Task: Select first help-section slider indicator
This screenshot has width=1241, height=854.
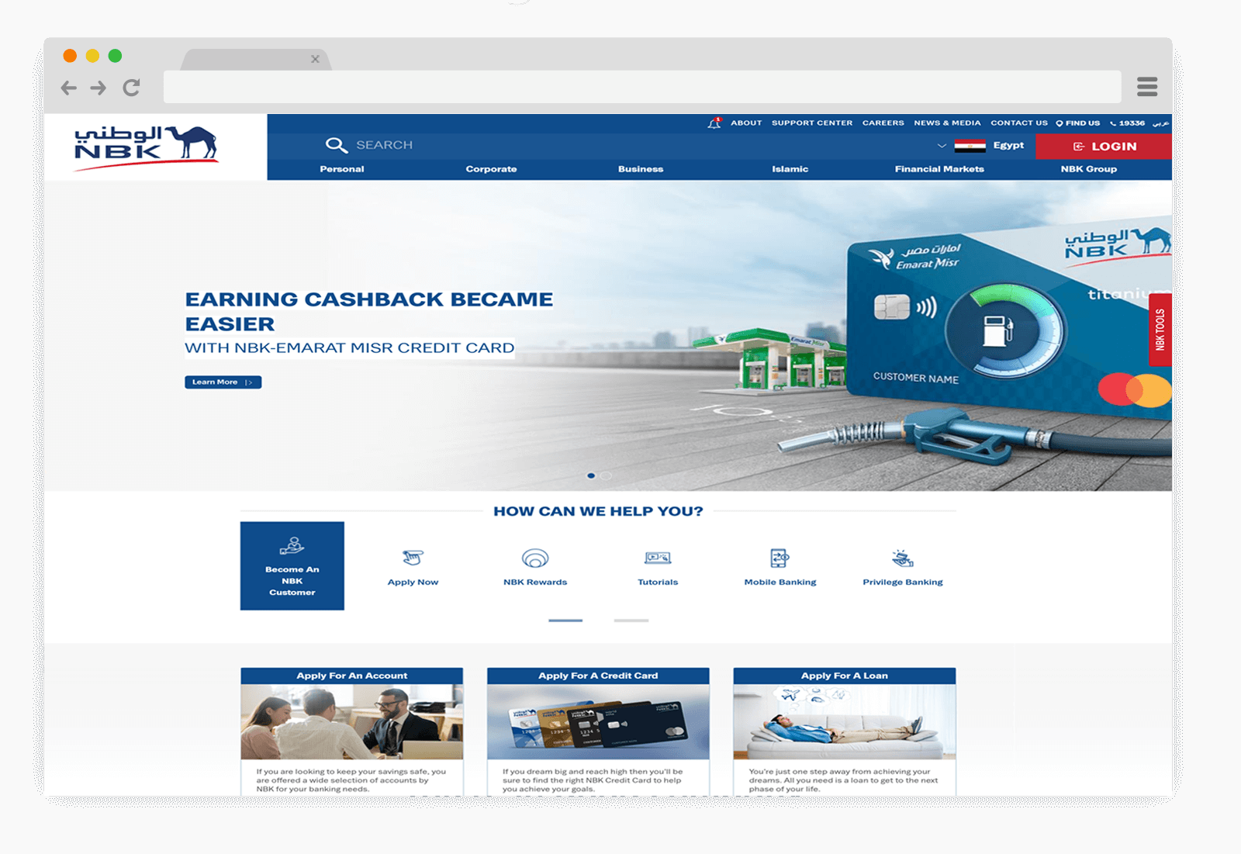Action: click(565, 621)
